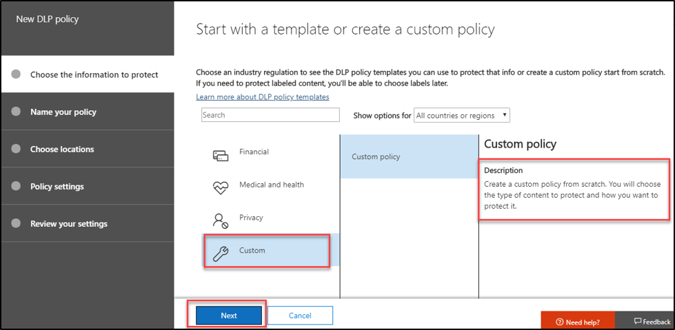This screenshot has height=330, width=675.
Task: Open Learn more about DLP policy templates link
Action: click(262, 97)
